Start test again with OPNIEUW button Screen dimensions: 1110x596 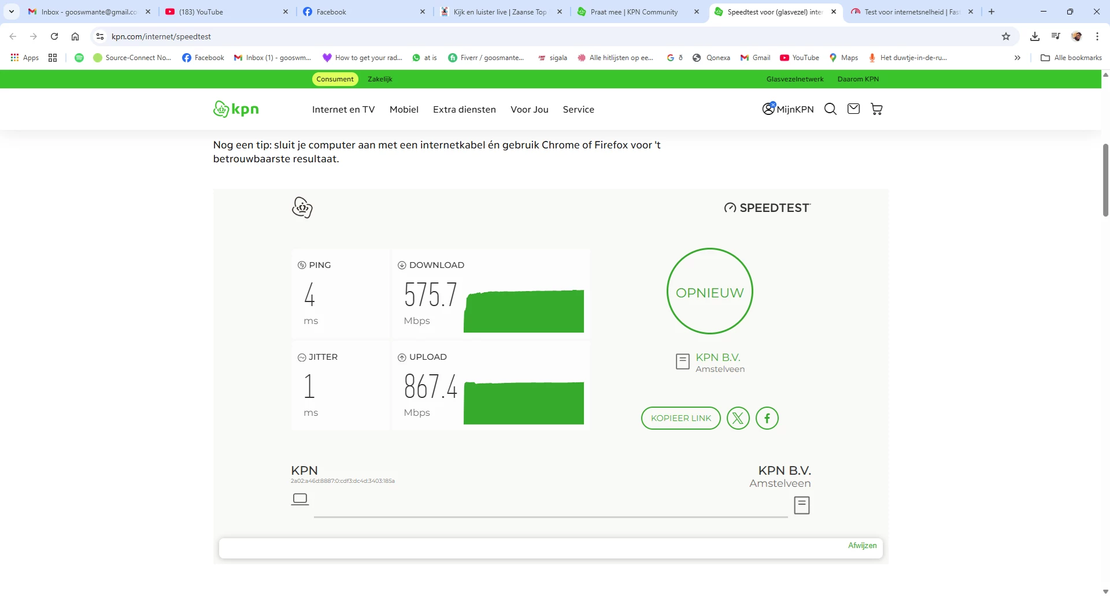coord(710,292)
